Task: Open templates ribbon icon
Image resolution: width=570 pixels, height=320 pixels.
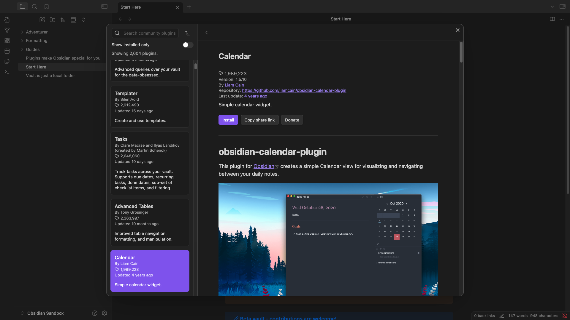Action: click(x=7, y=61)
